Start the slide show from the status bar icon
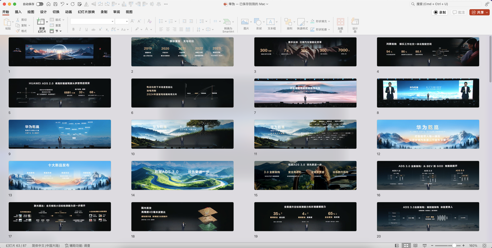This screenshot has height=248, width=492. coord(425,245)
